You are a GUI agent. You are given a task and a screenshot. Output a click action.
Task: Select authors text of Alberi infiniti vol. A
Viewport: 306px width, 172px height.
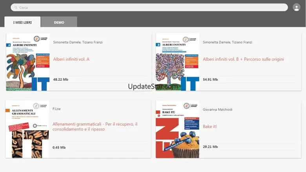tap(78, 42)
